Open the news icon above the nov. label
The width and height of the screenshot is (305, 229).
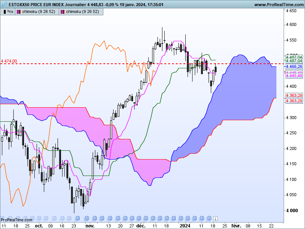point(87,218)
